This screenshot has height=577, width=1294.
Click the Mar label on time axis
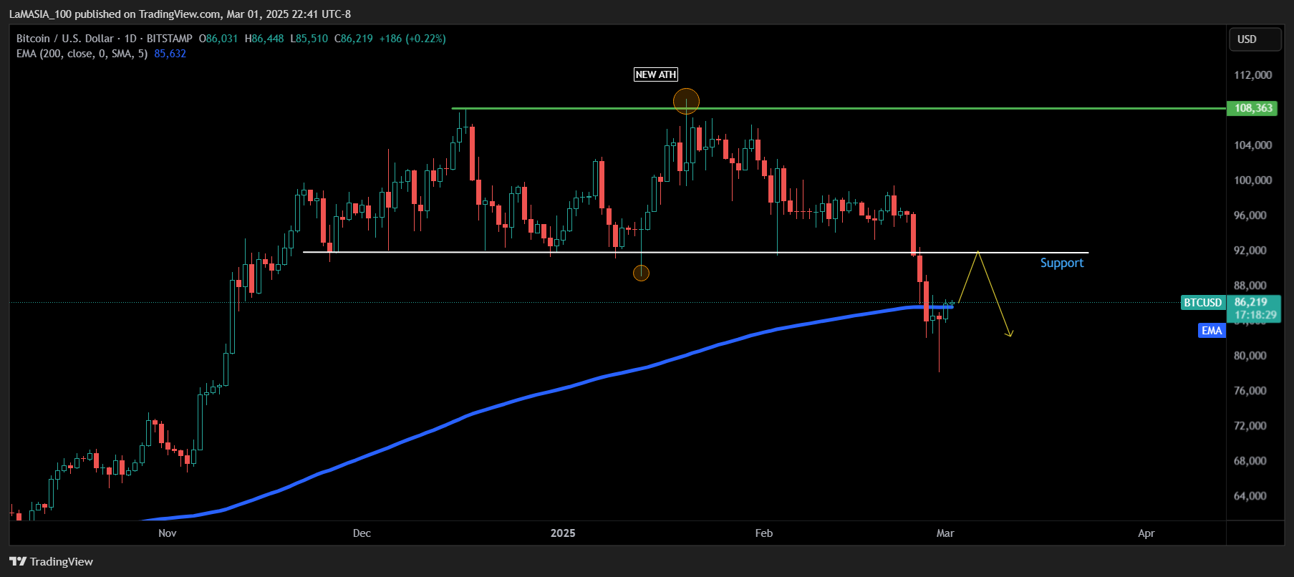(x=945, y=533)
